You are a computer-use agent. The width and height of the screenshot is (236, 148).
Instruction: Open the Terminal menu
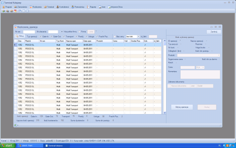tap(49, 7)
